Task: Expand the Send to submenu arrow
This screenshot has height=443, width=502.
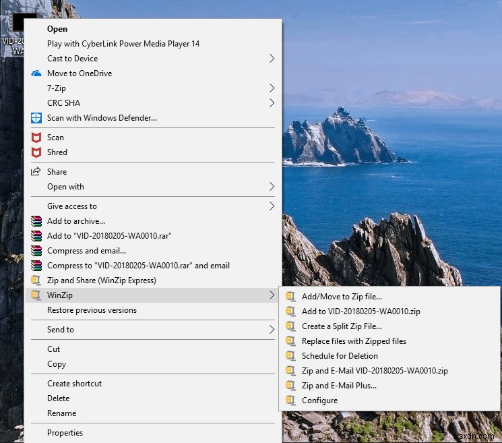Action: pos(272,329)
